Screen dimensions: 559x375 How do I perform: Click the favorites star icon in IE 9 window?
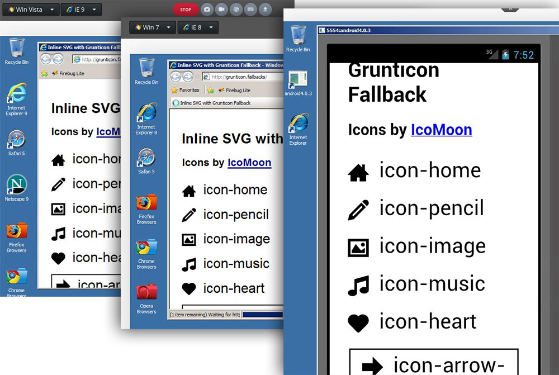[44, 73]
